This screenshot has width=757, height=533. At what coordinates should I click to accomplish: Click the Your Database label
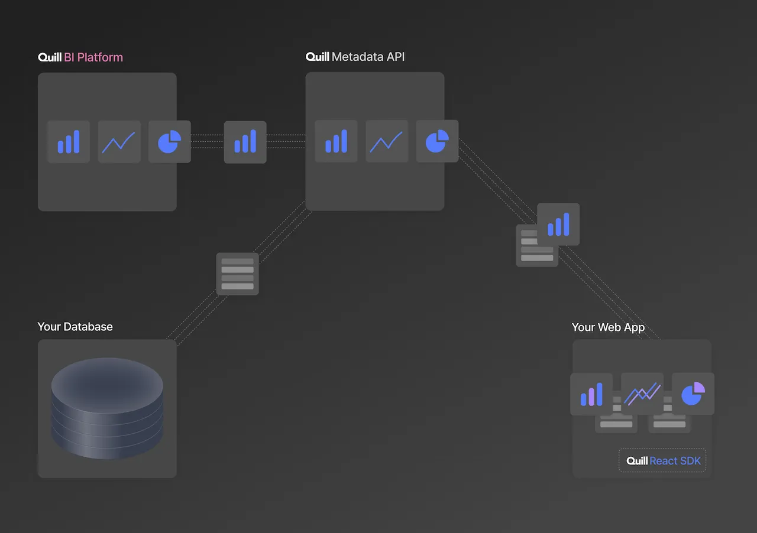(x=75, y=327)
